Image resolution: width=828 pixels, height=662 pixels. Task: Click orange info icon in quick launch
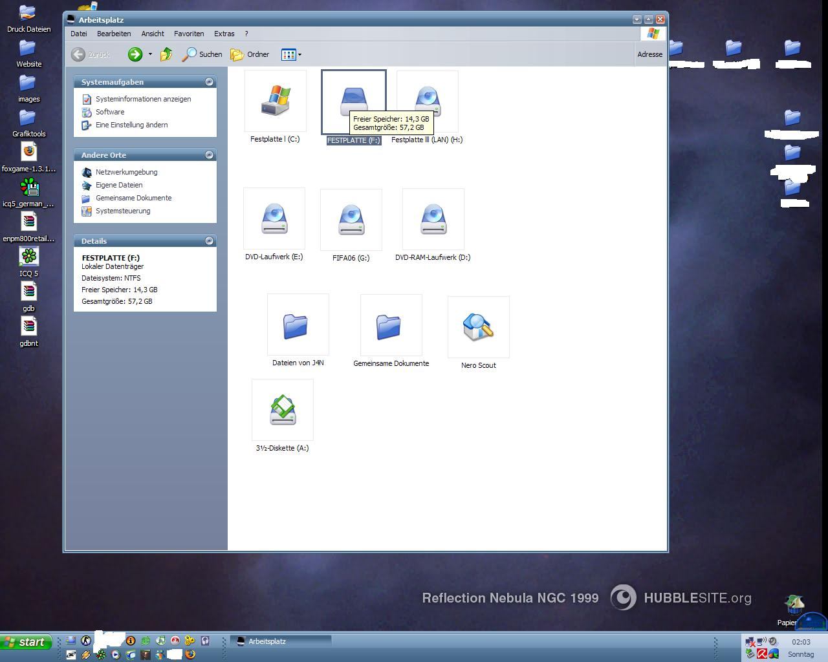click(131, 641)
